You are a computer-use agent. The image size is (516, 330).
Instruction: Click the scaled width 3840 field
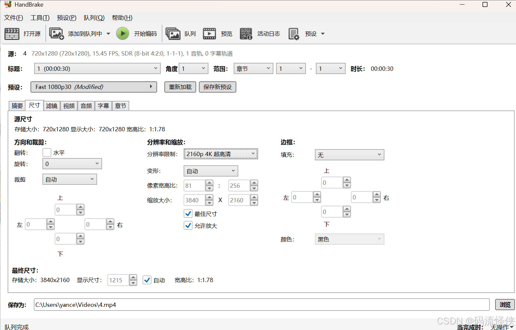[195, 200]
